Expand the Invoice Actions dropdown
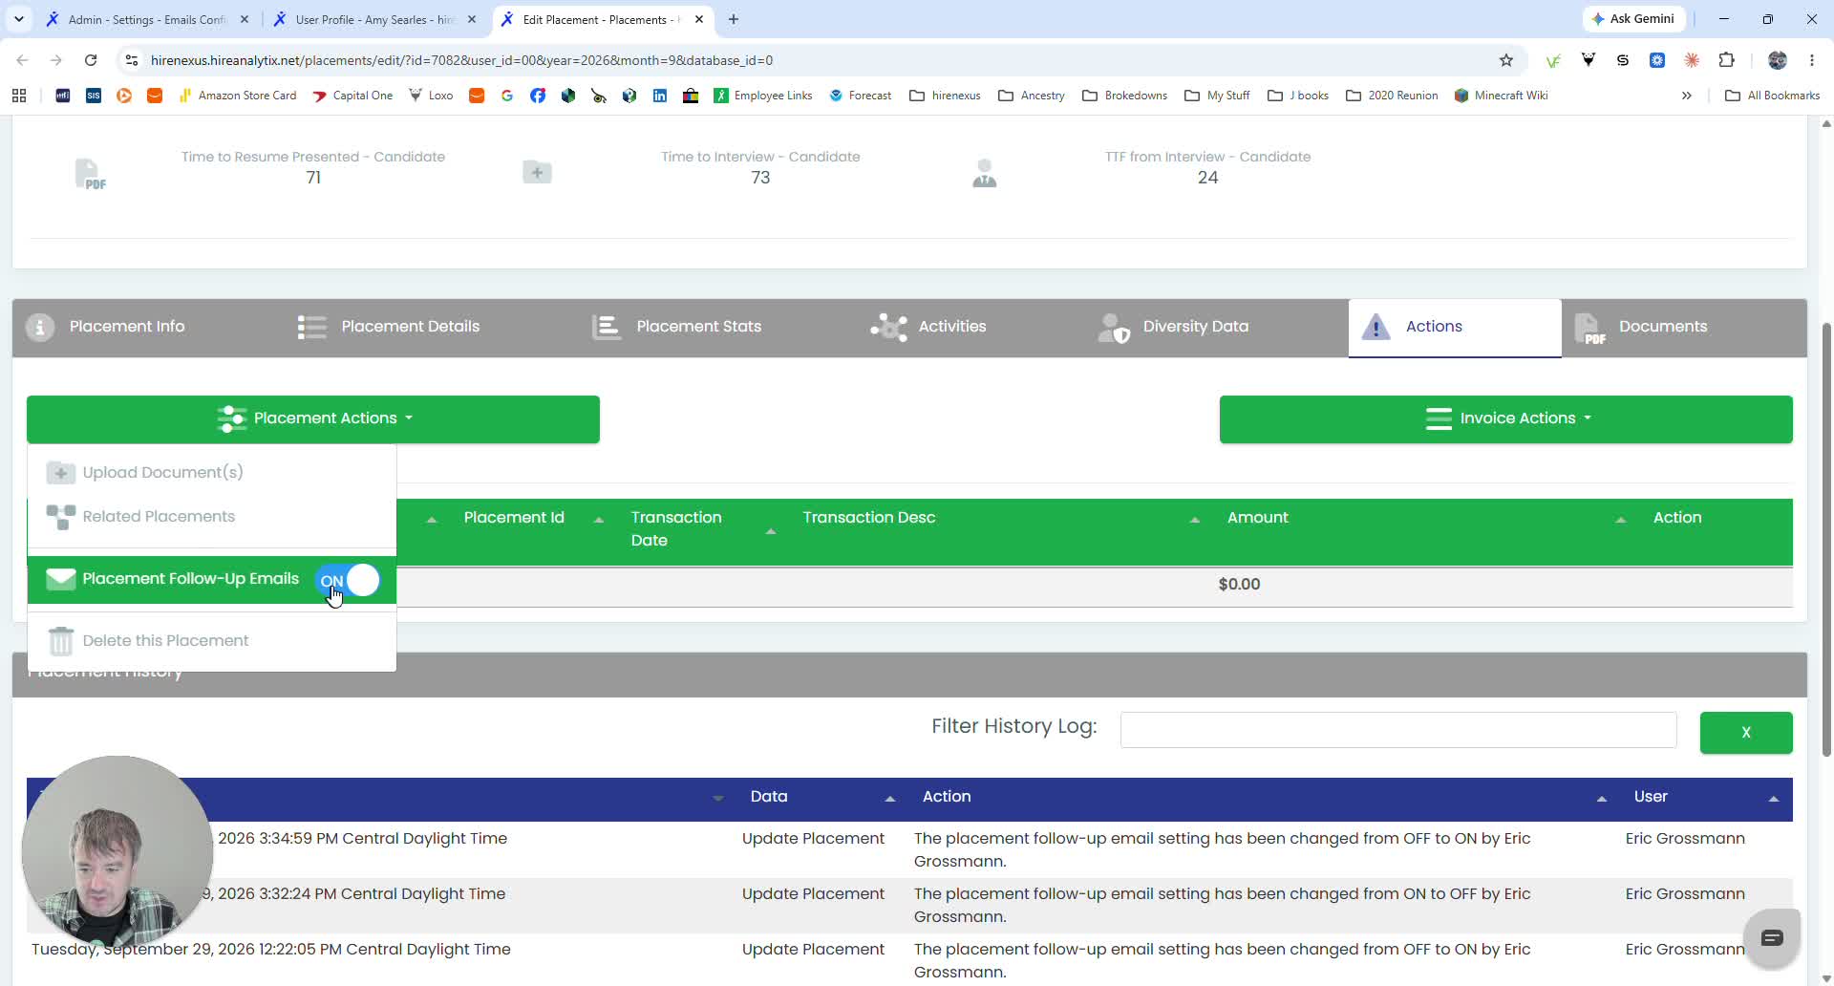The image size is (1834, 986). click(x=1505, y=418)
